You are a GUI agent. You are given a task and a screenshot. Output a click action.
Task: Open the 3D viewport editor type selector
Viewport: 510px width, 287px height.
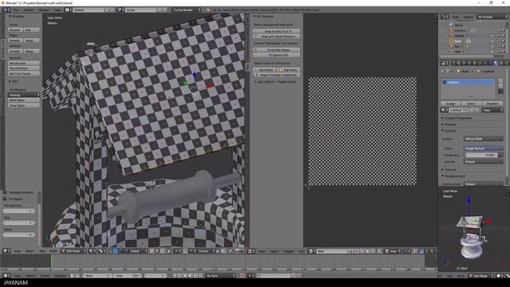point(6,251)
